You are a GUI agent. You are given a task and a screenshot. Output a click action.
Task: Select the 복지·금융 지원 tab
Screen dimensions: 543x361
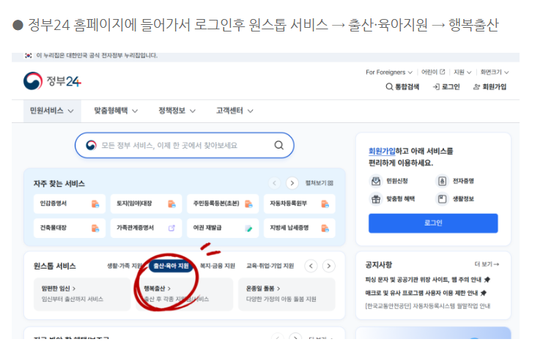[218, 266]
